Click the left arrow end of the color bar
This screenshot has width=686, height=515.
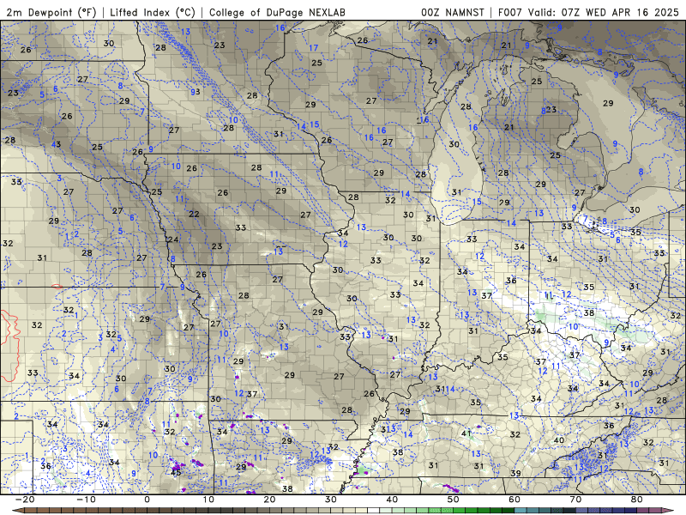(x=17, y=511)
